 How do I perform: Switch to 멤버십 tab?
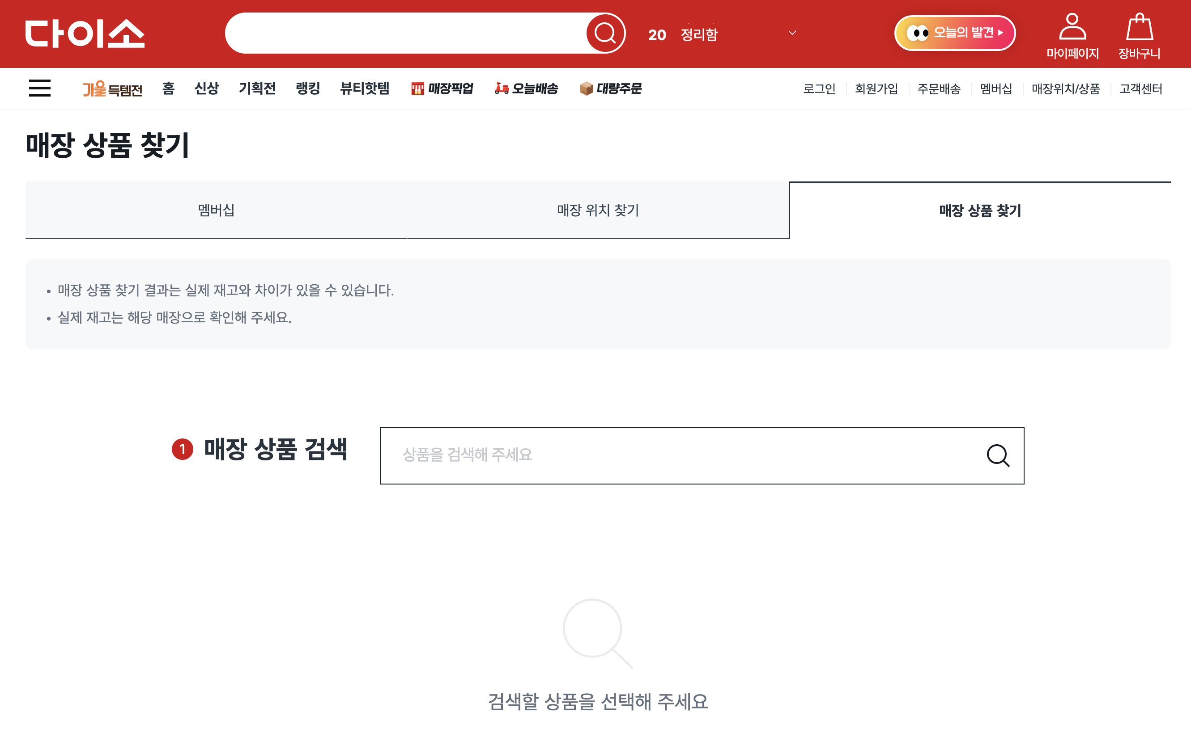(216, 210)
